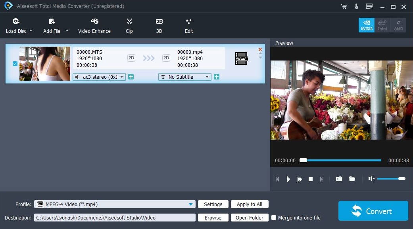Take a snapshot of the preview video
The width and height of the screenshot is (413, 229).
(339, 179)
